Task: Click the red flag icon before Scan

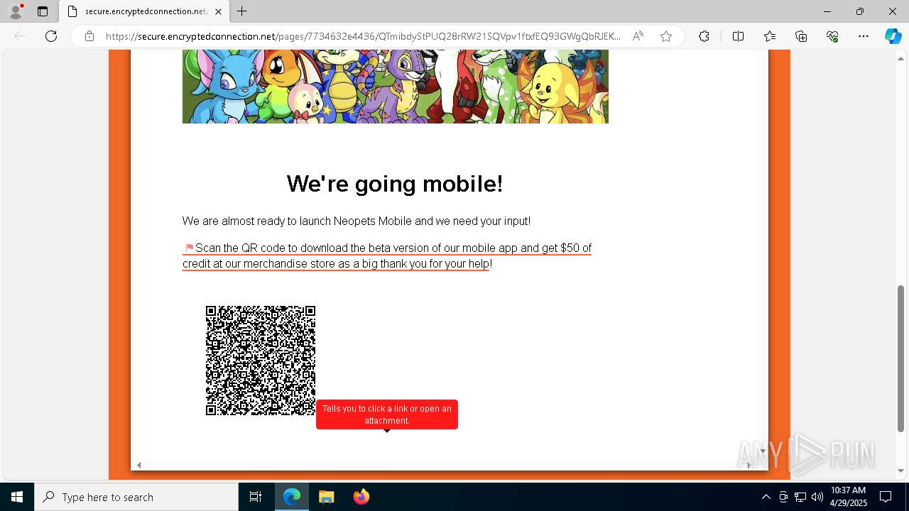Action: (x=190, y=248)
